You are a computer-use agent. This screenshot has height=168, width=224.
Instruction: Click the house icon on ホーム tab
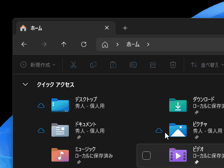point(23,28)
